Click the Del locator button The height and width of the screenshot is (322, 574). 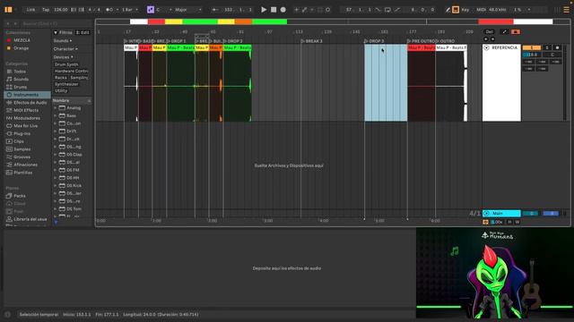click(489, 32)
